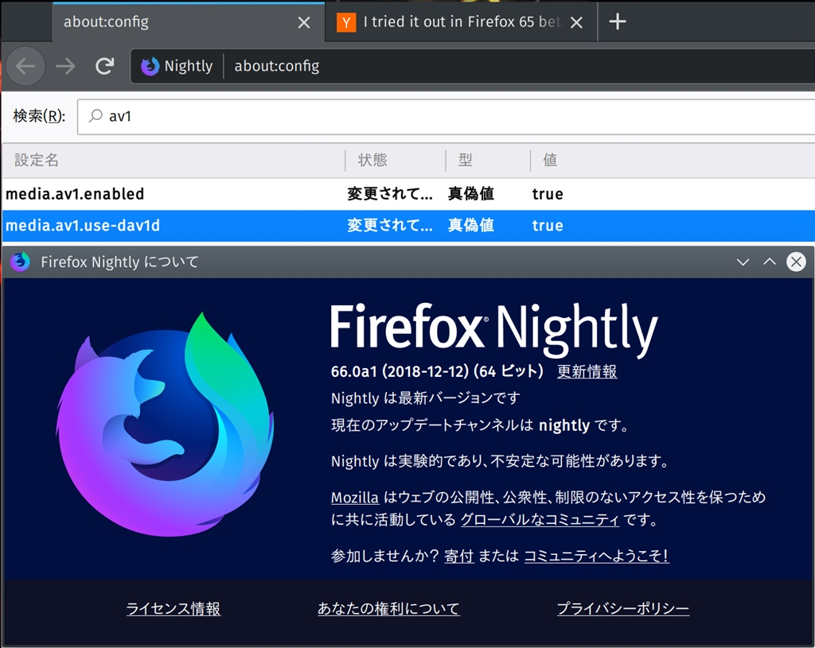Click the true value of media.av1.use-dav1d
The image size is (815, 648).
pyautogui.click(x=548, y=226)
